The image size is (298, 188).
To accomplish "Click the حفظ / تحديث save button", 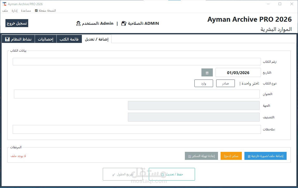I will coord(172,174).
